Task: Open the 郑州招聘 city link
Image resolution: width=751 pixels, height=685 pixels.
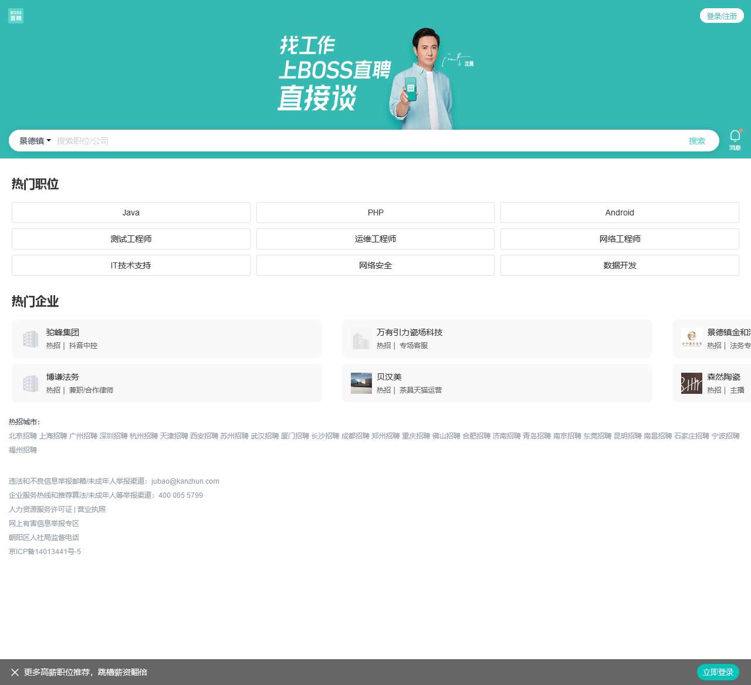Action: click(x=385, y=436)
